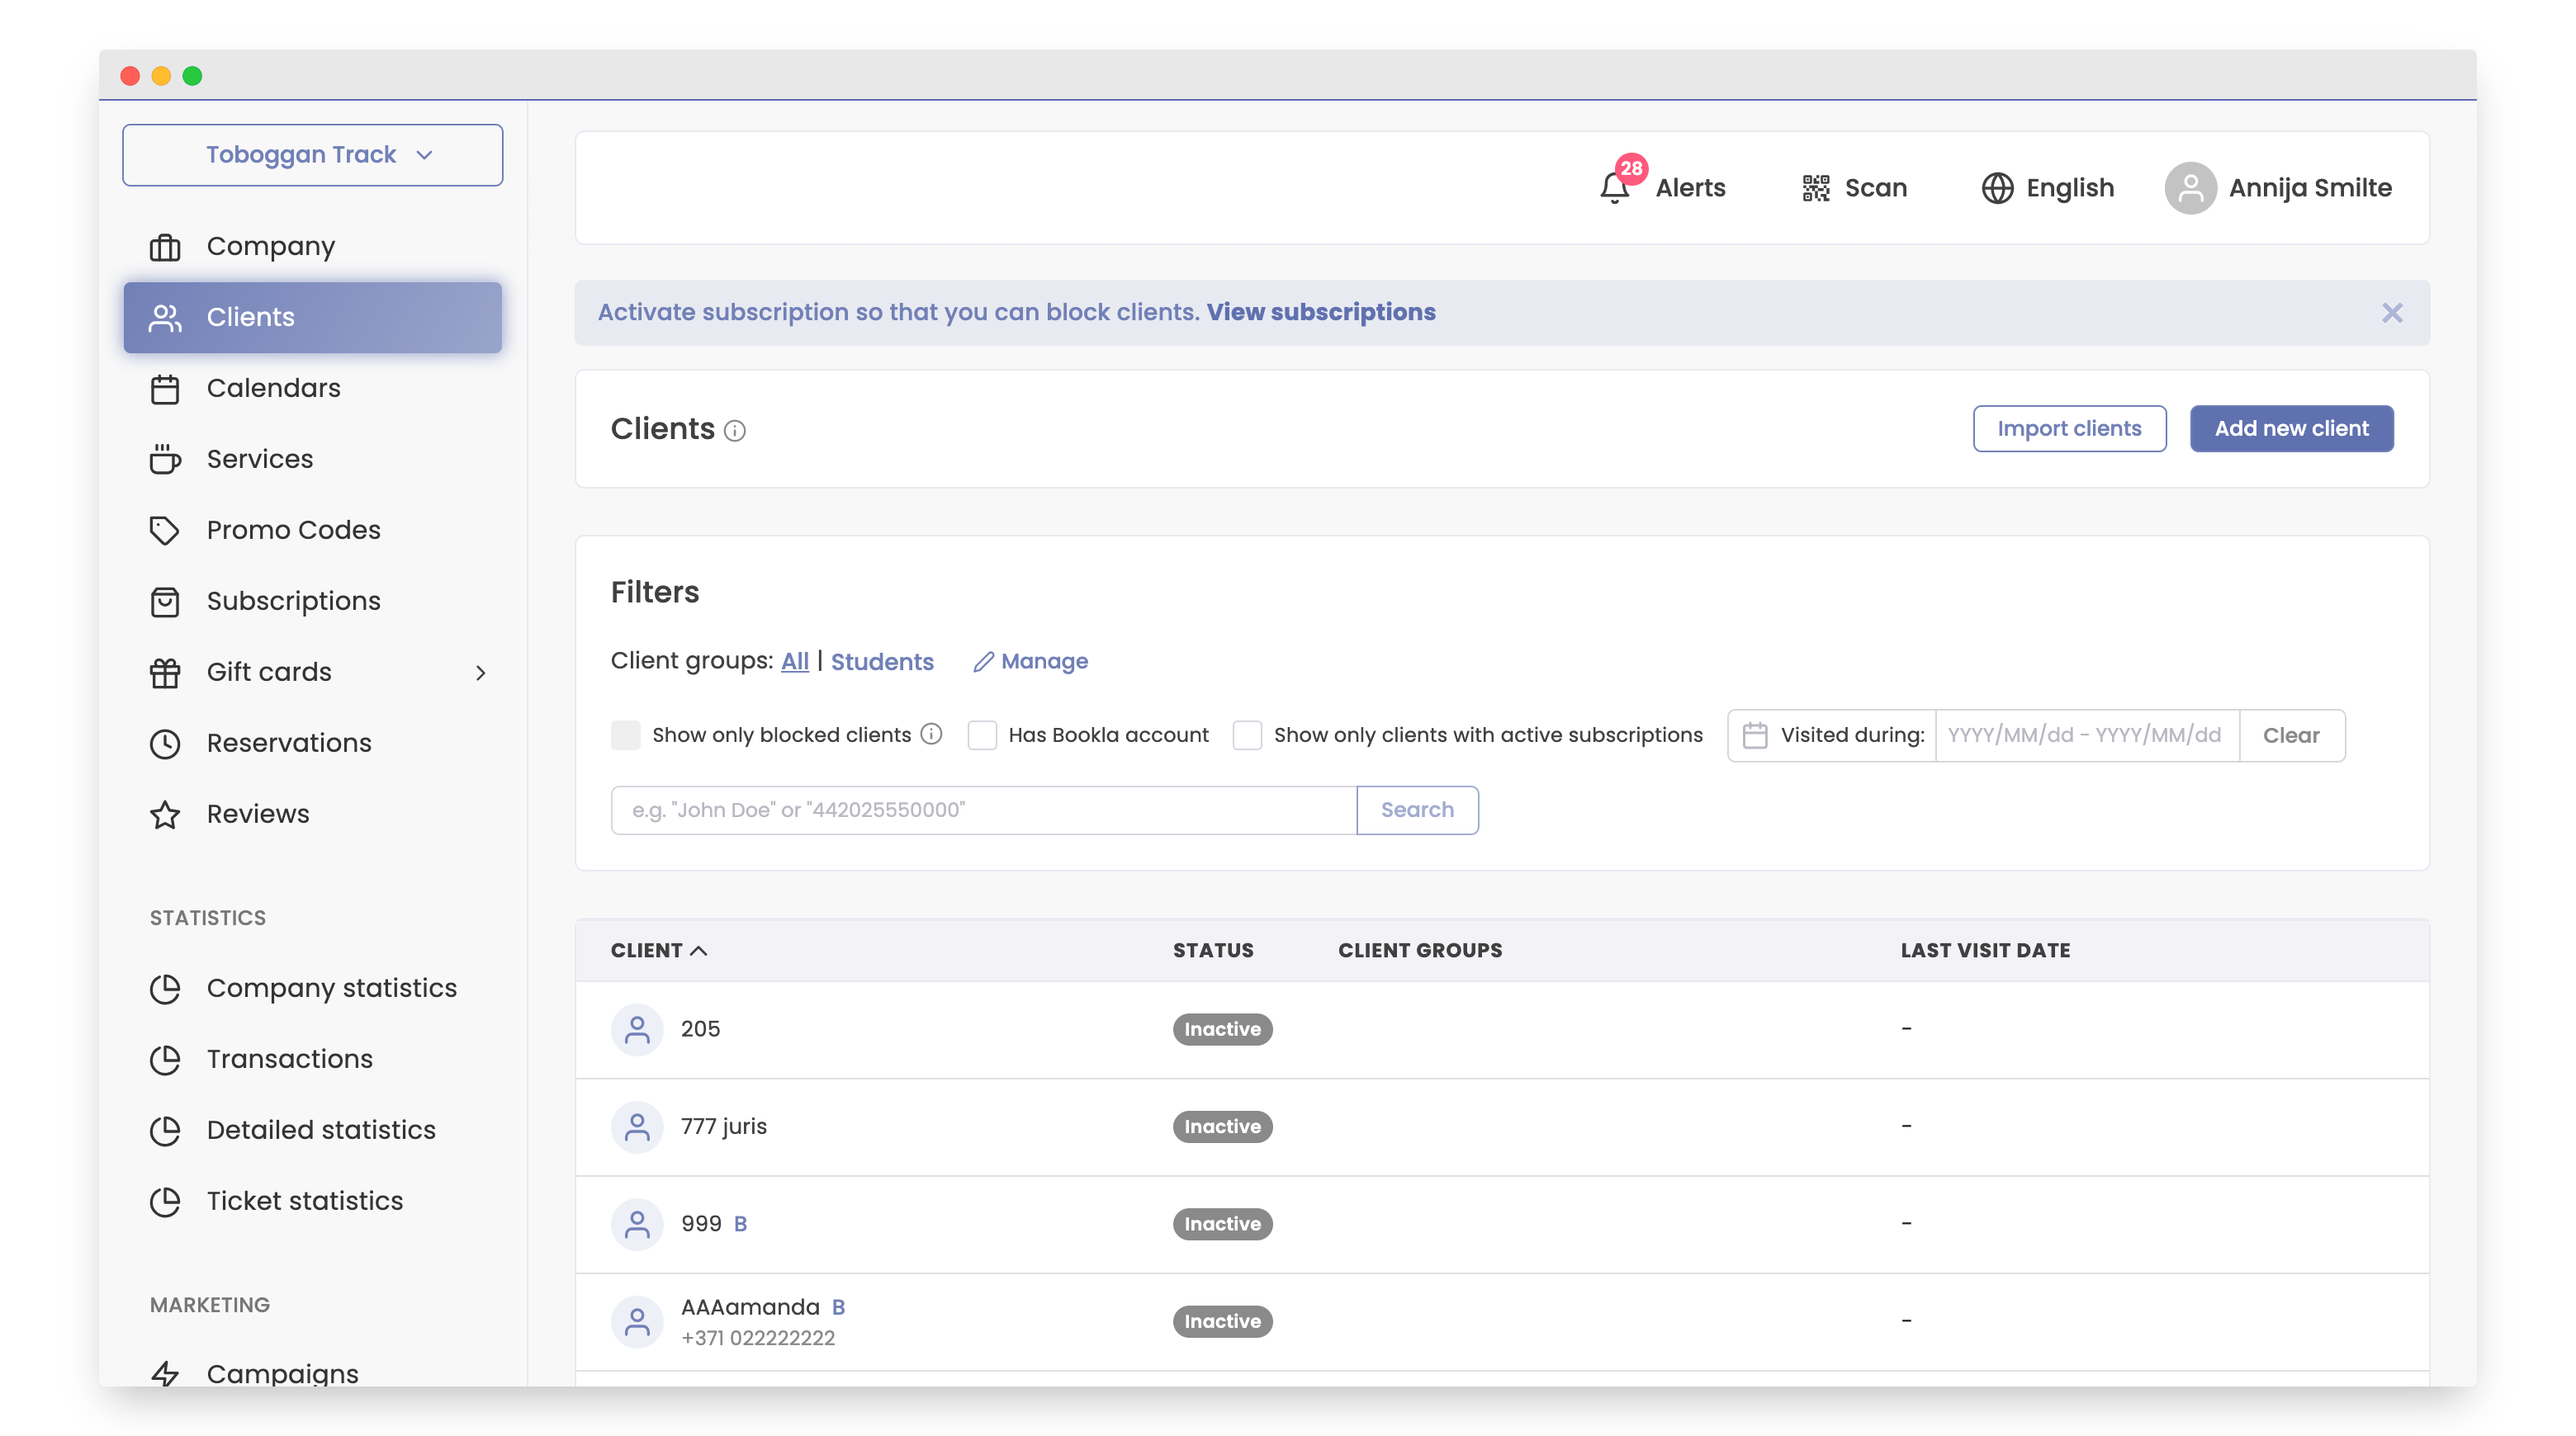The image size is (2576, 1436).
Task: Check clients with active subscriptions filter
Action: pyautogui.click(x=1247, y=735)
